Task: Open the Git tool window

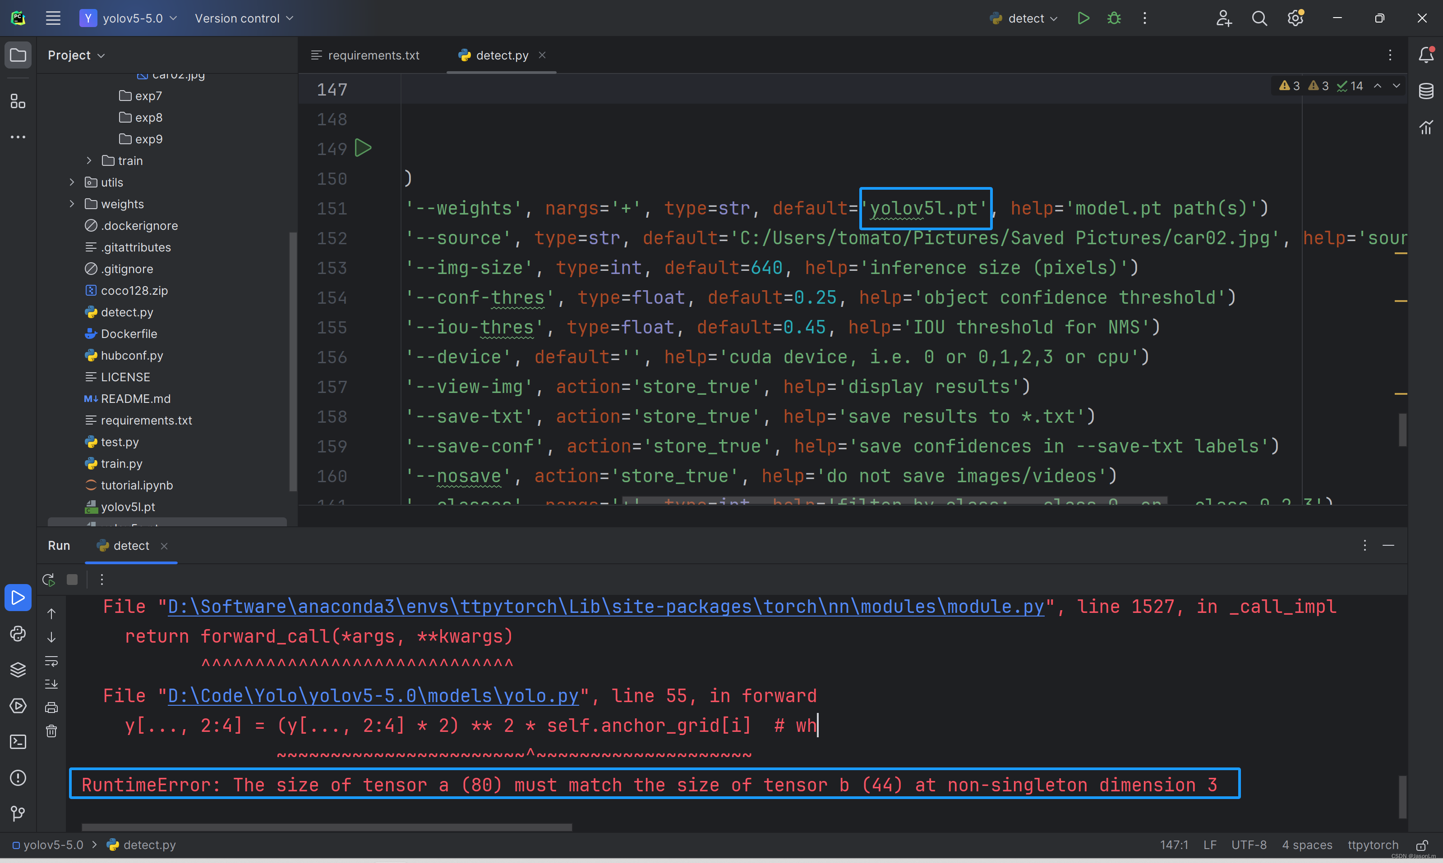Action: coord(18,813)
